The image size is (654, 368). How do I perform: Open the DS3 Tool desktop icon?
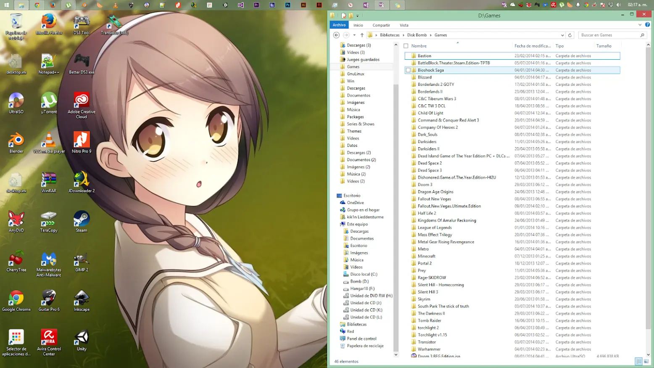tap(82, 24)
